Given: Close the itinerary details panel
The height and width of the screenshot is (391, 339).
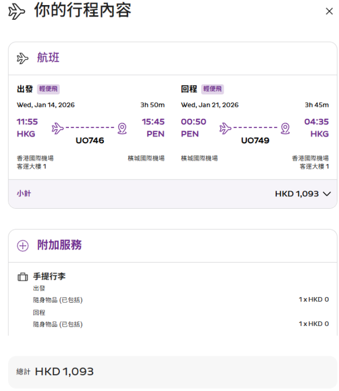Looking at the screenshot, I should (x=329, y=11).
